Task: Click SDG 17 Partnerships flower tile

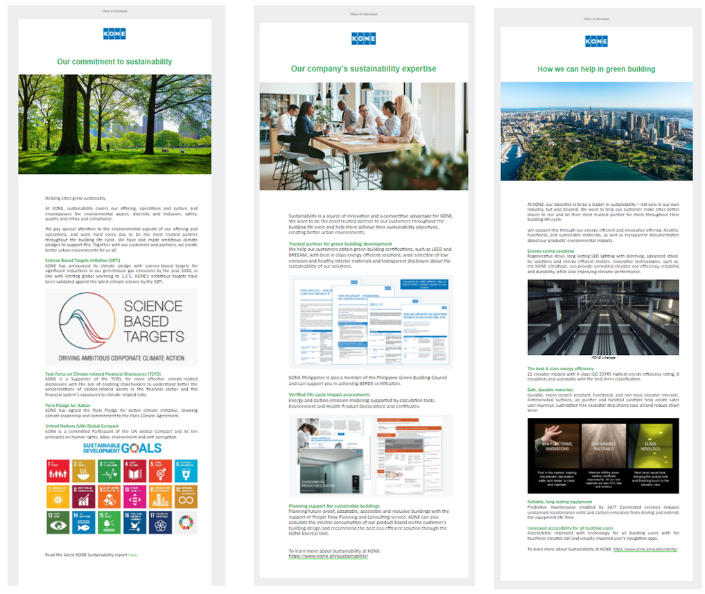Action: [161, 523]
